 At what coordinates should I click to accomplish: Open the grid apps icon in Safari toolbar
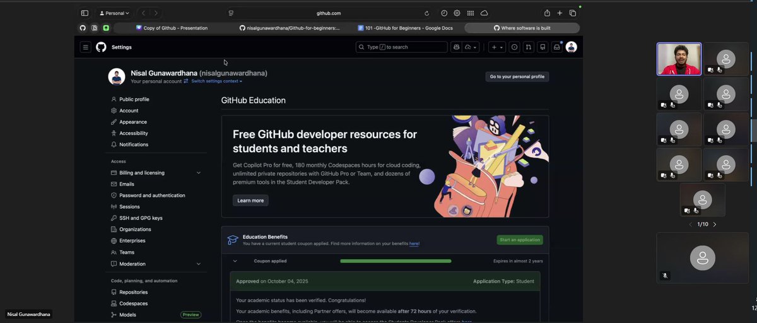(x=471, y=13)
